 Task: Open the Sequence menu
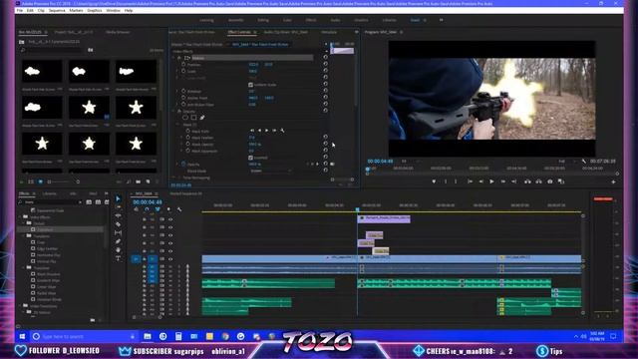57,10
